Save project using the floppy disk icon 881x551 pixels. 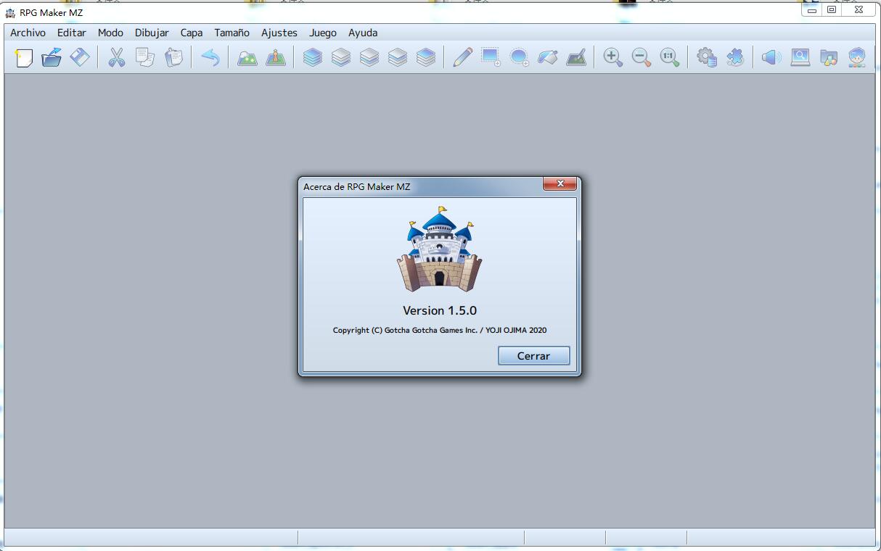(80, 57)
